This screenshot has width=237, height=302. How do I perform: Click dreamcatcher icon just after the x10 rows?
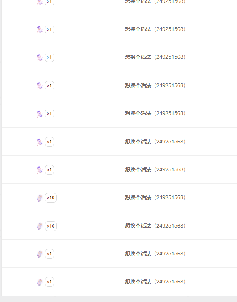(x=40, y=254)
